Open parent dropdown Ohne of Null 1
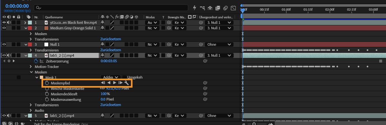This screenshot has width=386, height=125. click(219, 44)
